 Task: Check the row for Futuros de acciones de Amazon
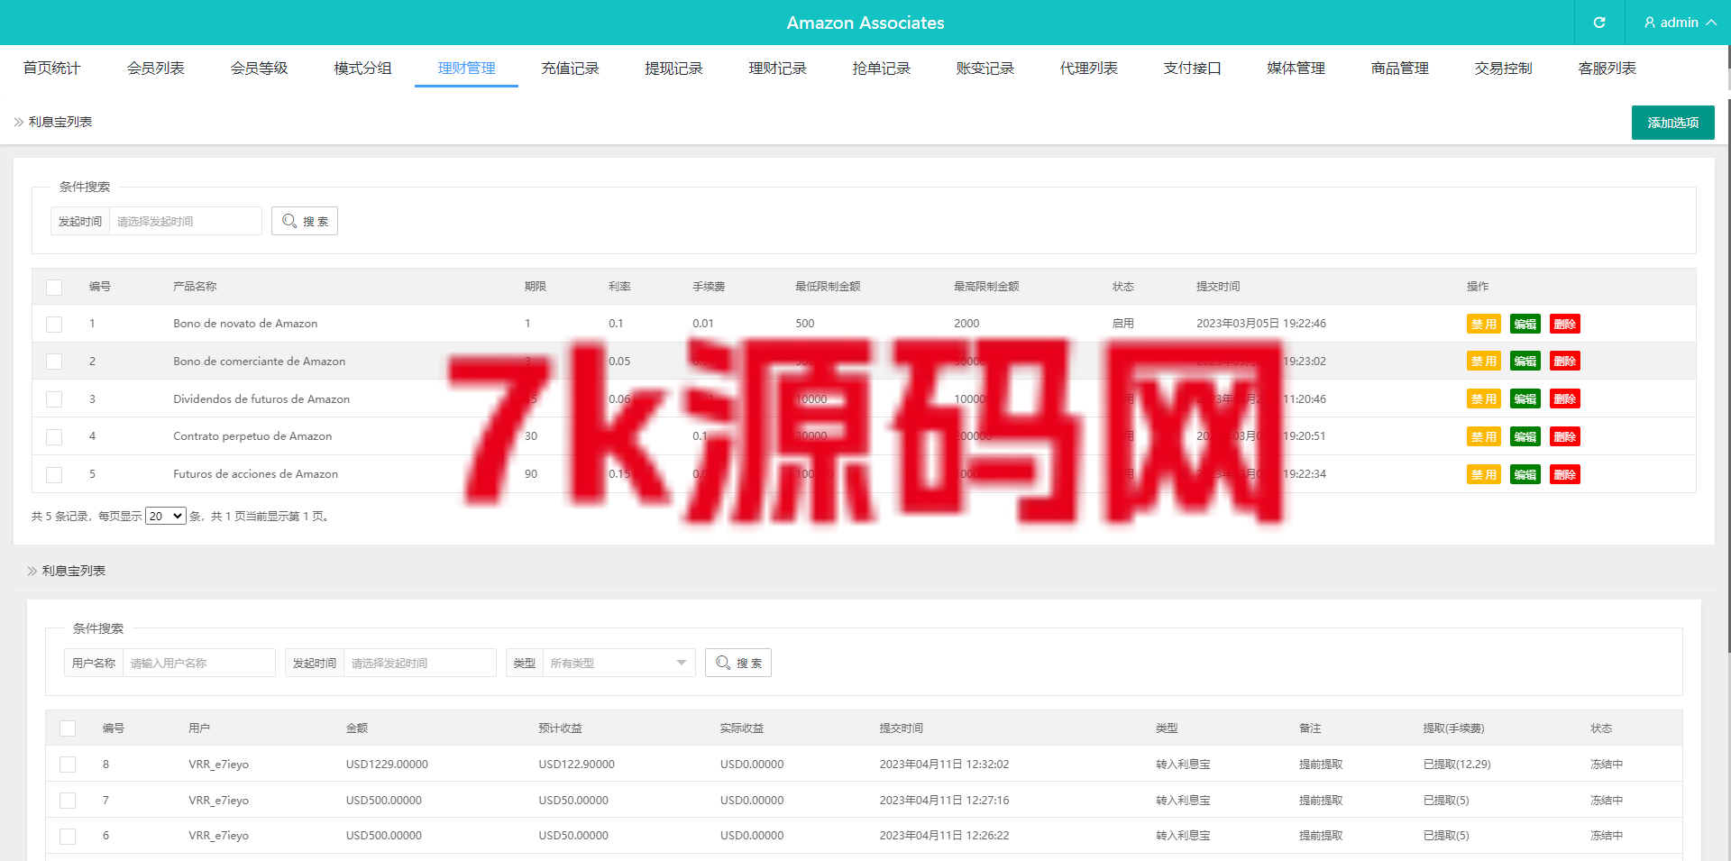click(54, 474)
